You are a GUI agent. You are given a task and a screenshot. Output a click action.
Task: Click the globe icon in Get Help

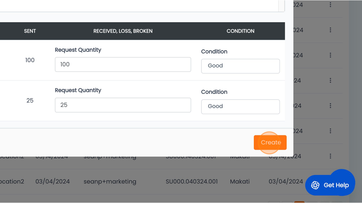pos(315,185)
